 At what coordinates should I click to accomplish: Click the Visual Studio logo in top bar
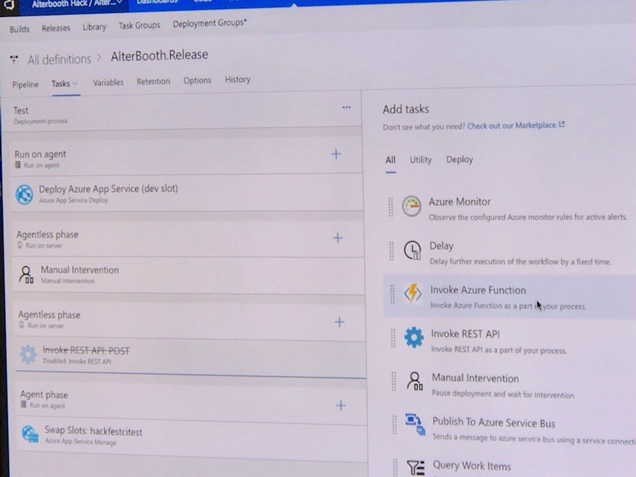[x=8, y=4]
